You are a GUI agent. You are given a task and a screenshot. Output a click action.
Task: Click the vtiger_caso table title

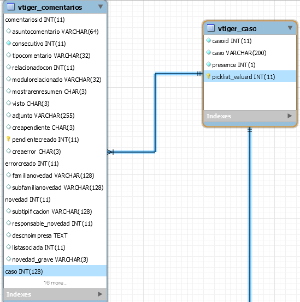pos(237,29)
